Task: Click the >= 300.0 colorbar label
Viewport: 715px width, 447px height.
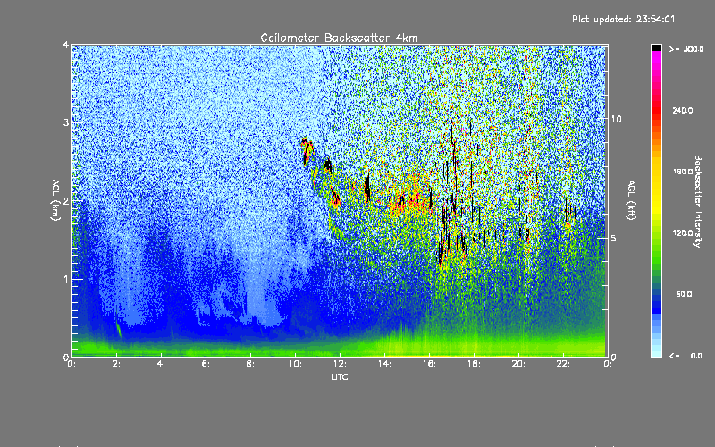Action: (x=686, y=49)
